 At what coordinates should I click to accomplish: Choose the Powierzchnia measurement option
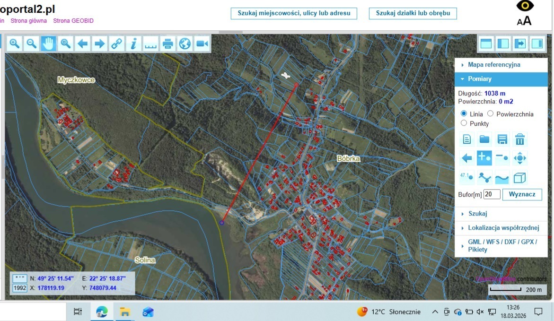click(x=490, y=114)
